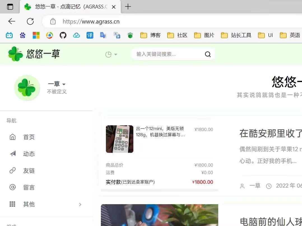This screenshot has width=302, height=226.
Task: Expand the 一草 user dropdown
Action: pyautogui.click(x=57, y=84)
